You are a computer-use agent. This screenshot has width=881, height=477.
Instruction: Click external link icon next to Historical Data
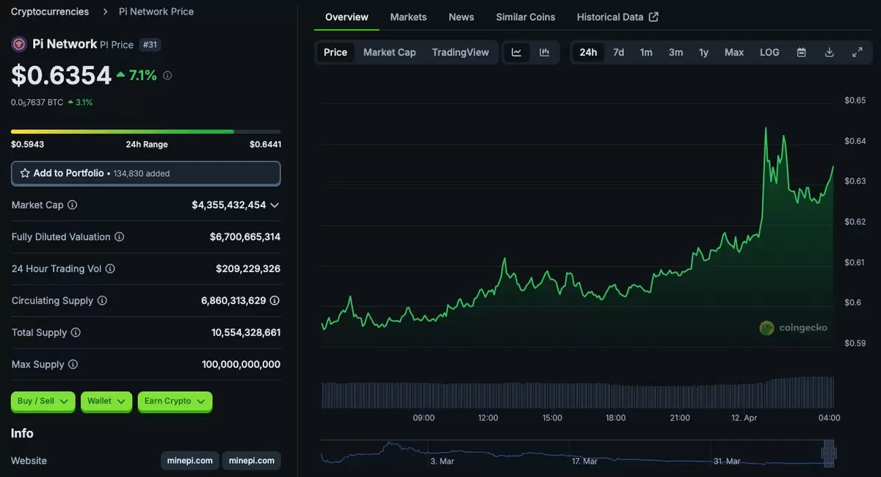pyautogui.click(x=653, y=17)
